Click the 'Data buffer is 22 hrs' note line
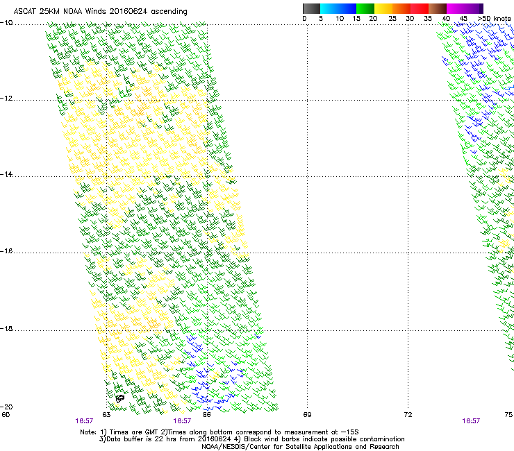This screenshot has width=514, height=451. (x=251, y=439)
